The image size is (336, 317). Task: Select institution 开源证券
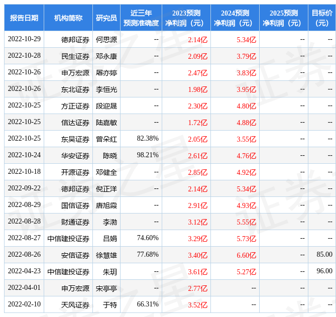pos(75,172)
